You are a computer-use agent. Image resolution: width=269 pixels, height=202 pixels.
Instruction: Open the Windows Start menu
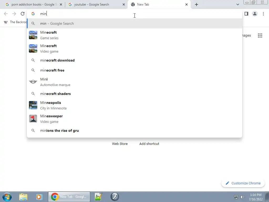(7, 197)
